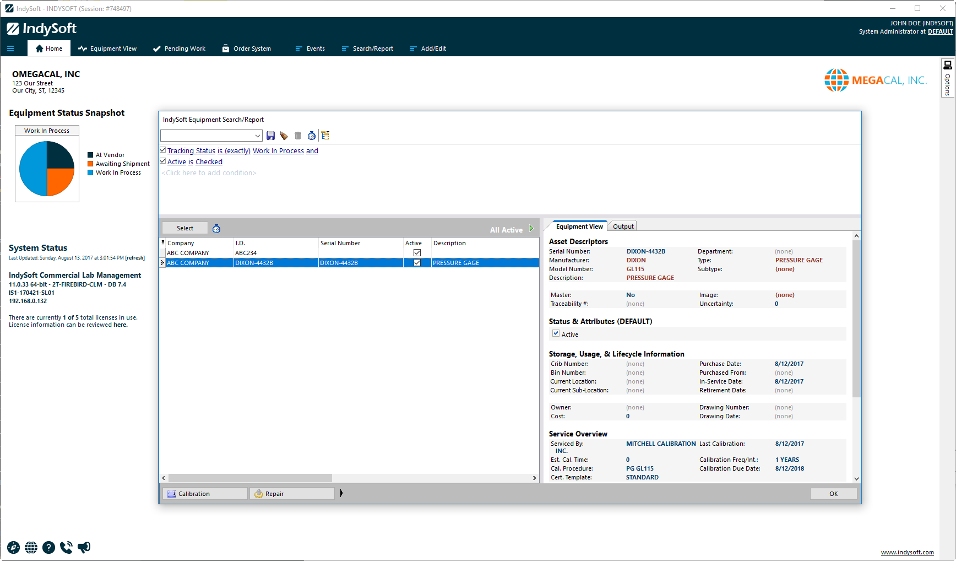The height and width of the screenshot is (561, 956).
Task: Click the Equipment View vertical scrollbar thumb
Action: [856, 319]
